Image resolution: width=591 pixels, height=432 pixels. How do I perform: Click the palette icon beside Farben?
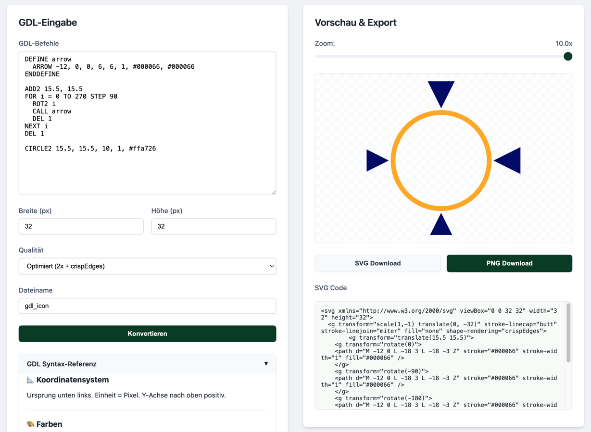coord(30,424)
